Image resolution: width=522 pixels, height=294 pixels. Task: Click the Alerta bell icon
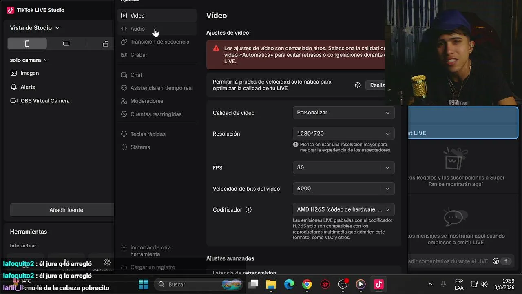click(x=14, y=87)
